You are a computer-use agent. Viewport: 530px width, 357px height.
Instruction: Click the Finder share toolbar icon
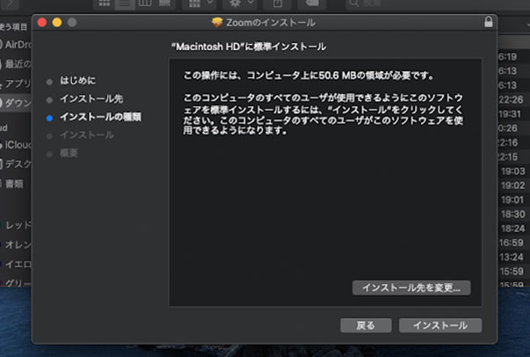coord(278,4)
